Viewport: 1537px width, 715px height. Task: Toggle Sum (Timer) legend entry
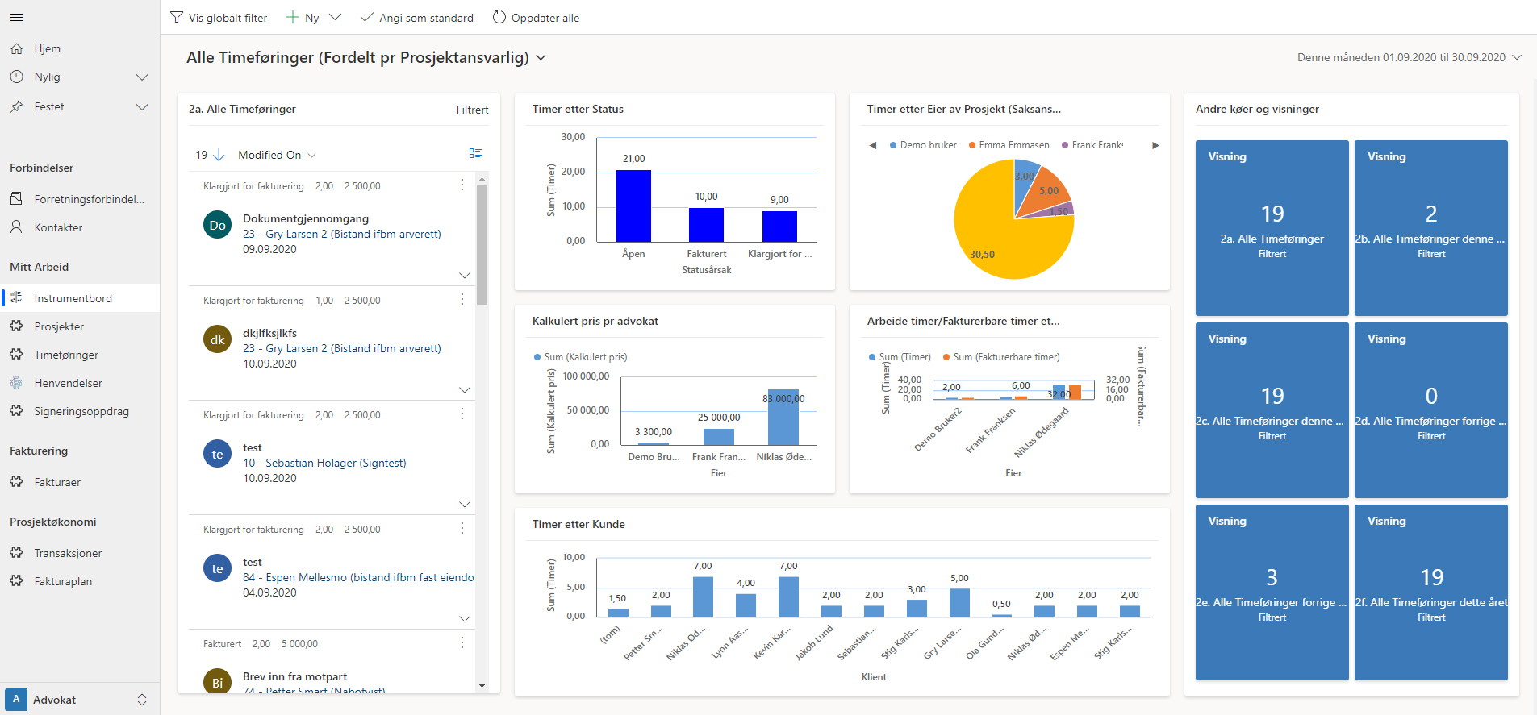point(900,357)
